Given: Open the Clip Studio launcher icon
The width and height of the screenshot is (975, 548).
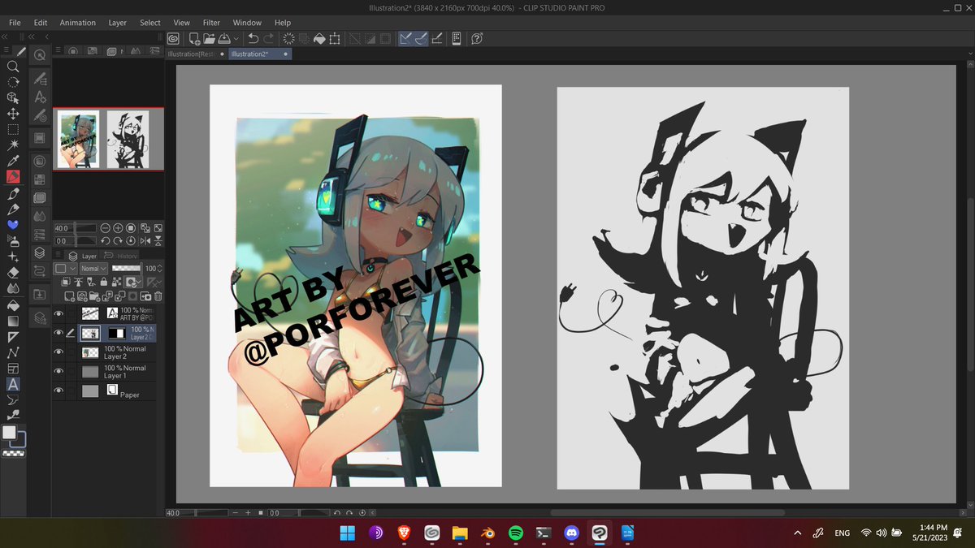Looking at the screenshot, I should point(173,38).
